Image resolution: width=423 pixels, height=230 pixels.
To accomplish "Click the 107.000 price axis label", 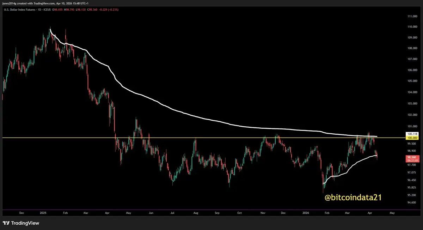I will (412, 59).
